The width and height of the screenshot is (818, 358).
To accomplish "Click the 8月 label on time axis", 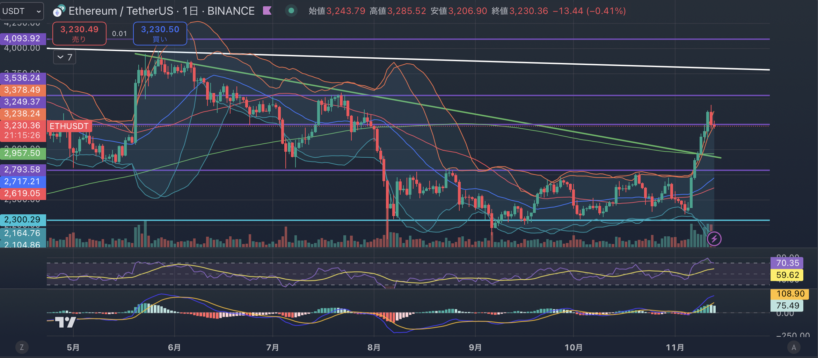I will 374,348.
